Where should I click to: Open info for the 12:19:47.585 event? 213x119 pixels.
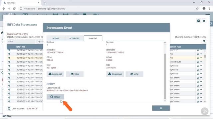coord(9,101)
